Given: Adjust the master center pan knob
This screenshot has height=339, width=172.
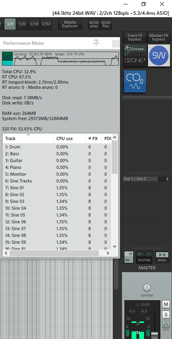Looking at the screenshot, I should pos(147,287).
